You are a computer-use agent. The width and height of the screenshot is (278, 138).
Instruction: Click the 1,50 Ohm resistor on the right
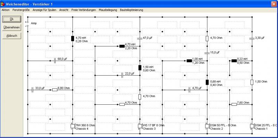point(252,82)
